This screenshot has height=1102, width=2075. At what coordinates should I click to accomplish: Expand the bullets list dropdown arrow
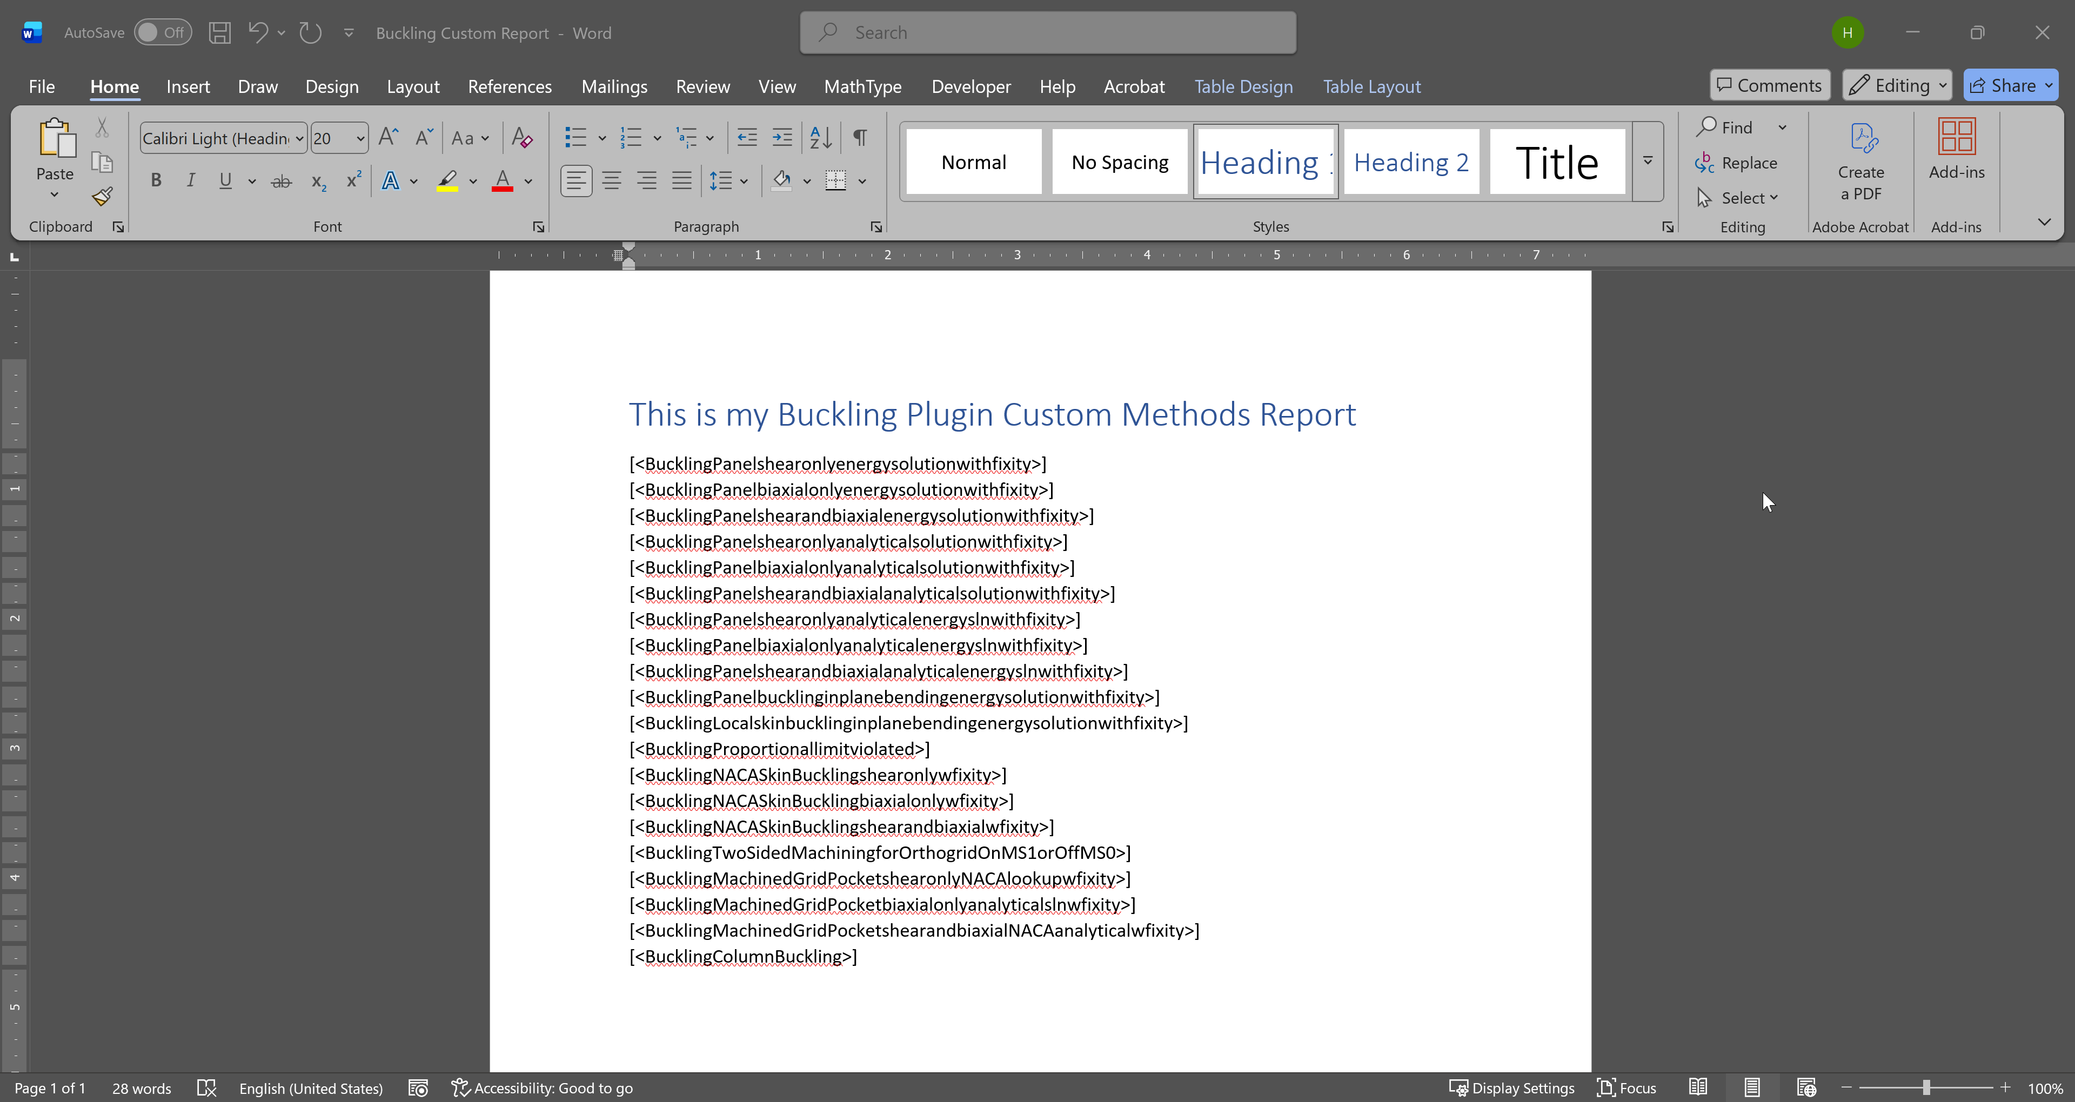pyautogui.click(x=602, y=138)
